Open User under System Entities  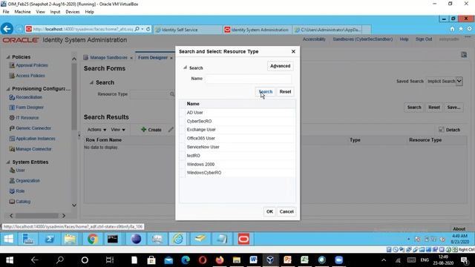(20, 171)
